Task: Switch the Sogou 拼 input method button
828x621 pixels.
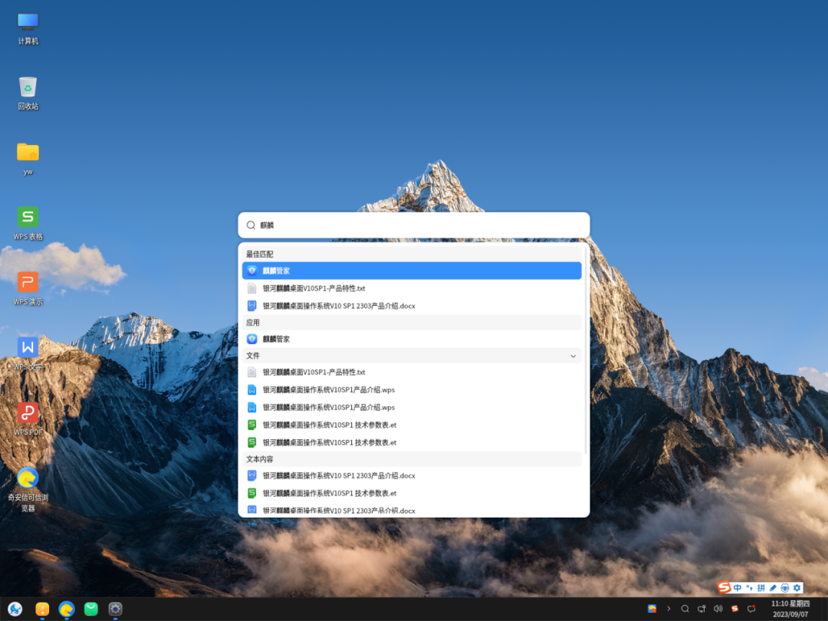Action: [x=761, y=588]
